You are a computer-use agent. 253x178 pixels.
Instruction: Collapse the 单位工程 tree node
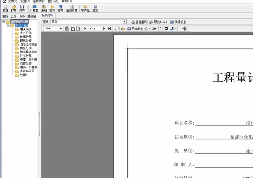click(x=8, y=25)
